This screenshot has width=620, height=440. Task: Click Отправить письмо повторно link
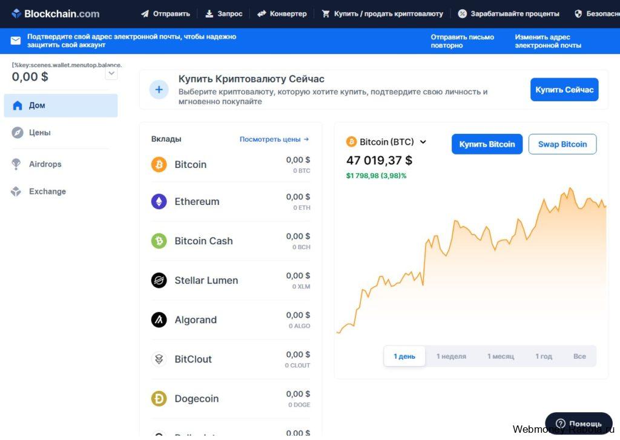[x=462, y=41]
